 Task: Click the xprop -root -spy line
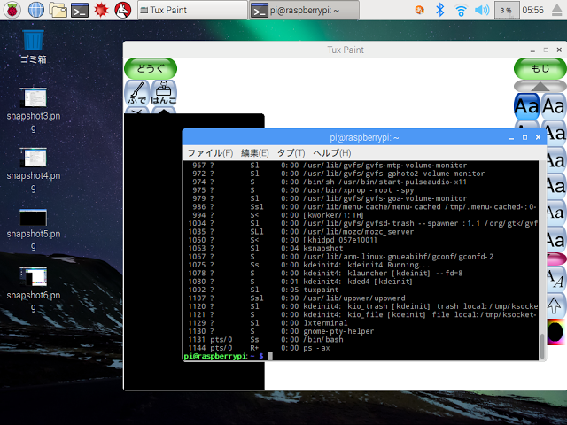(361, 190)
